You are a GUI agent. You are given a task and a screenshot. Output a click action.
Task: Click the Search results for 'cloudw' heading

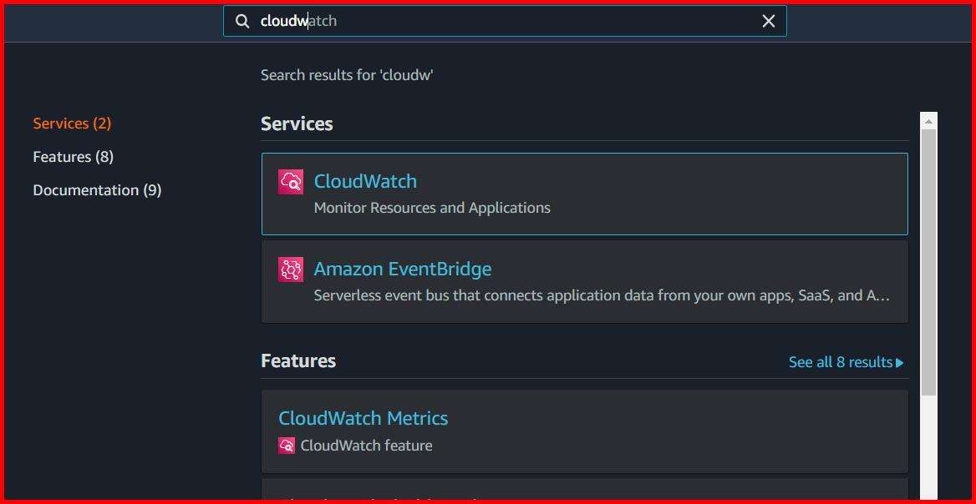point(347,74)
